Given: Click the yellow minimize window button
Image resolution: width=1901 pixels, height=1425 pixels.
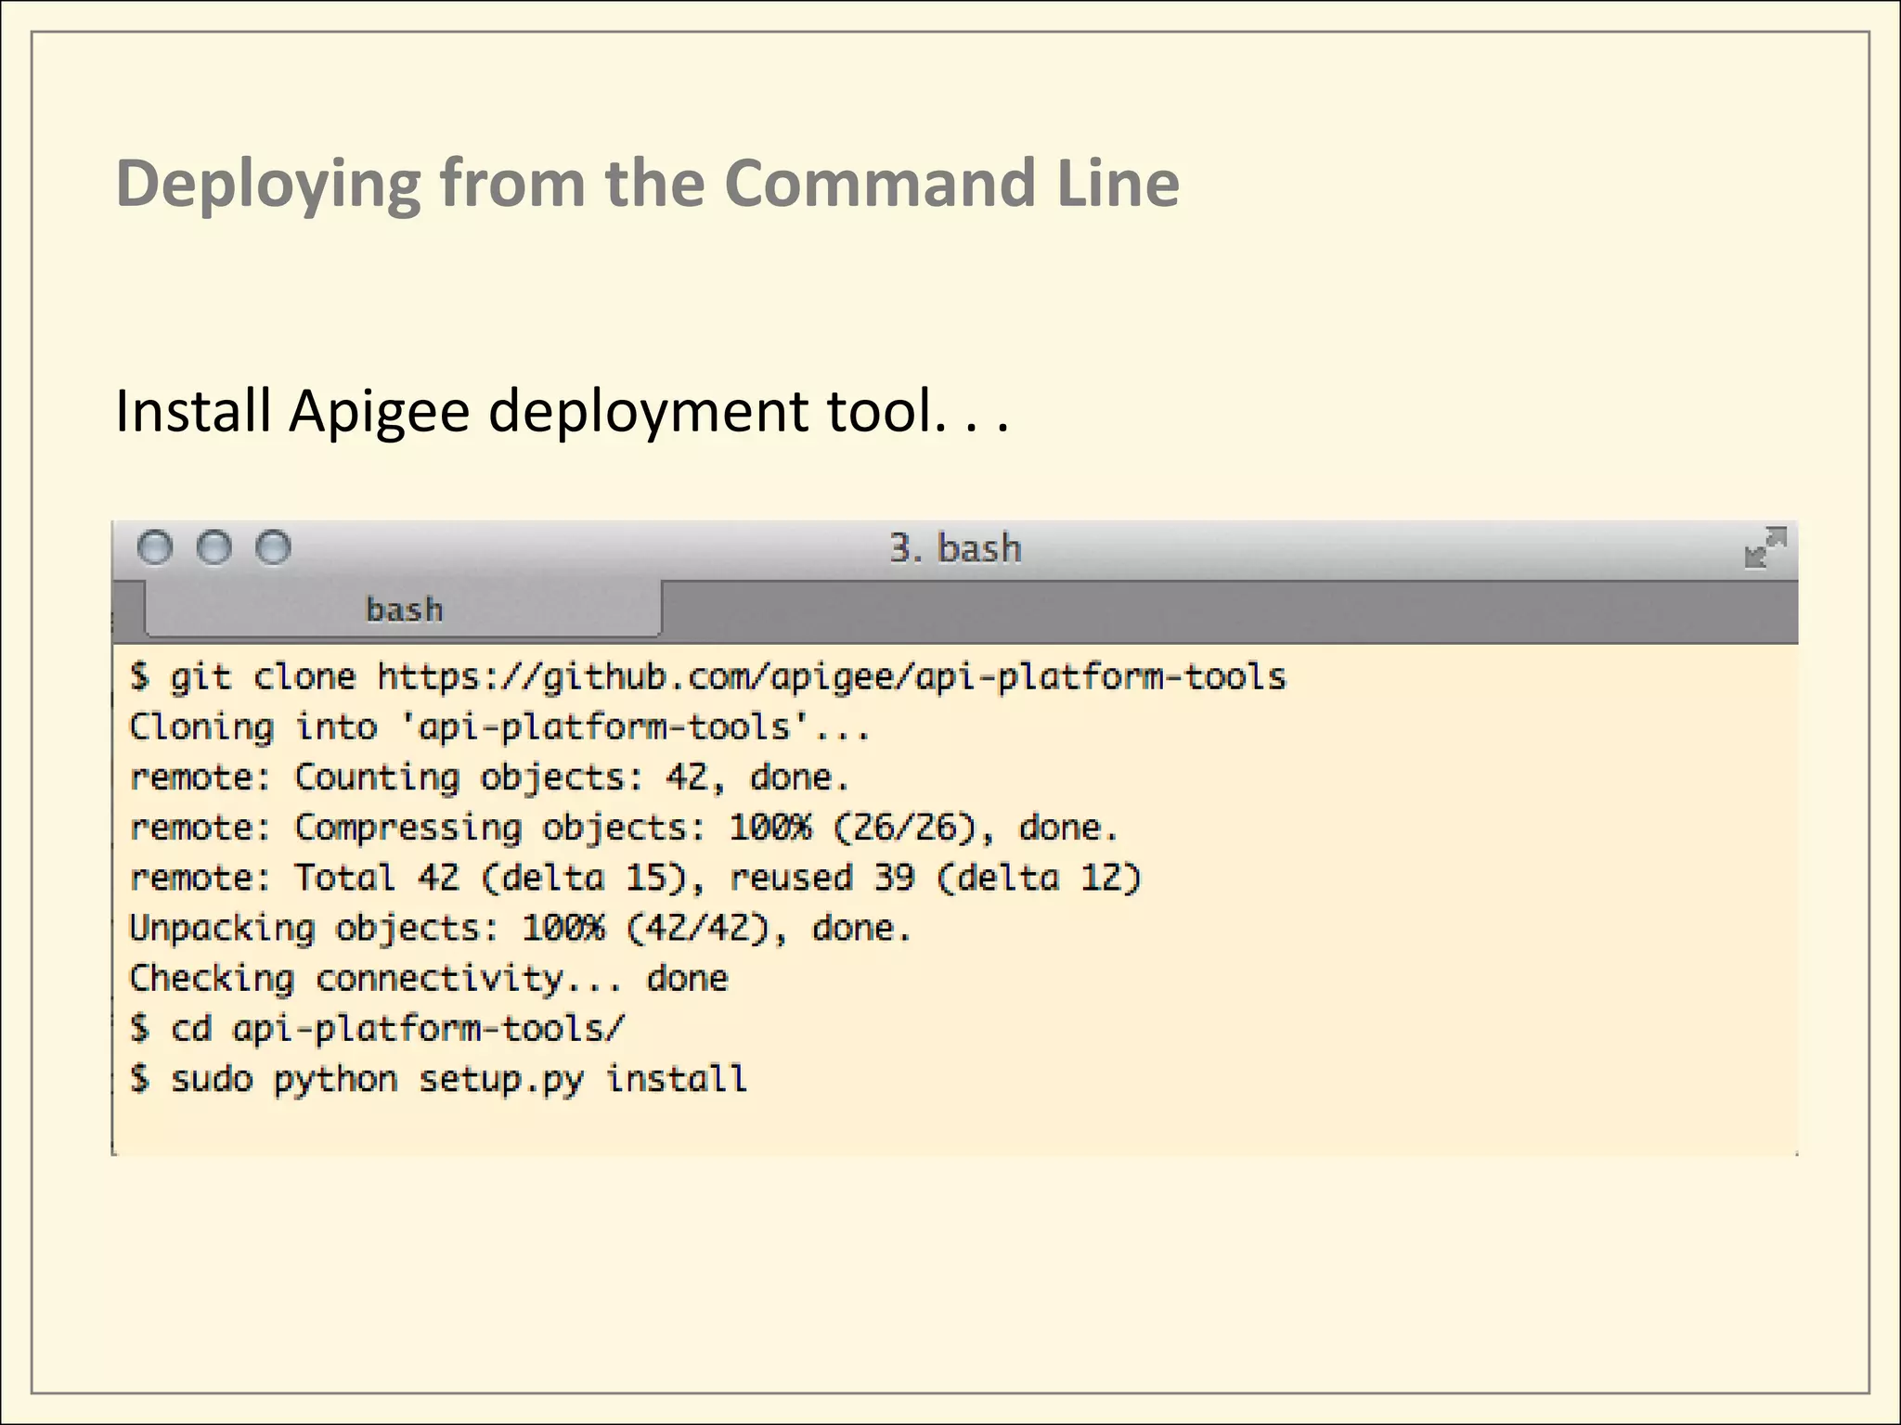Looking at the screenshot, I should tap(214, 547).
